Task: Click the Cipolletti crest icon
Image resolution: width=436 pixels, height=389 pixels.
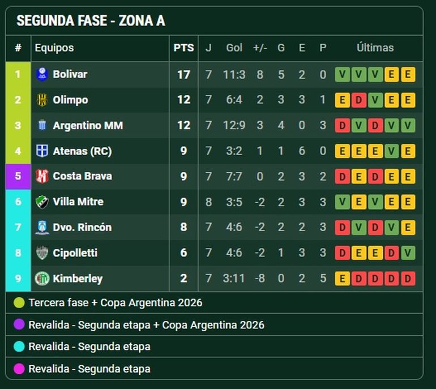Action: [42, 253]
